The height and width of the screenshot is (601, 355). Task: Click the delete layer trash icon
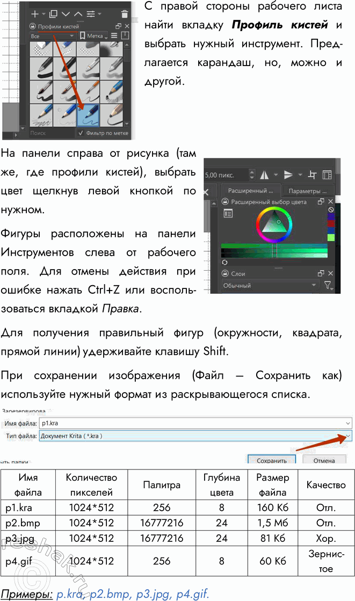click(x=125, y=14)
